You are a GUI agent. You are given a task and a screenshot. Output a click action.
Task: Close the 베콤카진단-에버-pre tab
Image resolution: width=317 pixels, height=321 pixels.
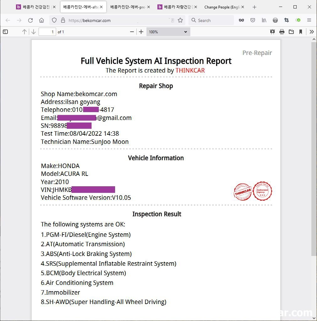click(x=149, y=7)
